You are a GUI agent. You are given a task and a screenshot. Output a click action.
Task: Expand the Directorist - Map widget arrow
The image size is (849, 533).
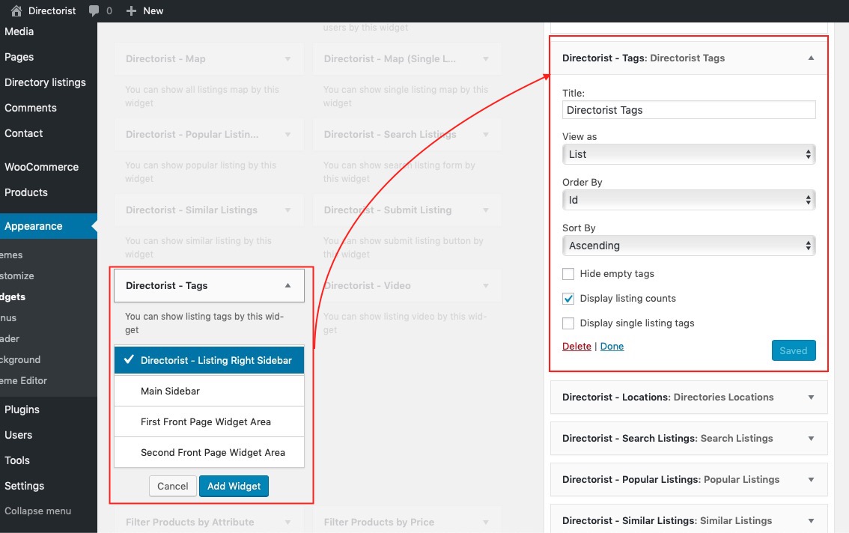pyautogui.click(x=287, y=58)
